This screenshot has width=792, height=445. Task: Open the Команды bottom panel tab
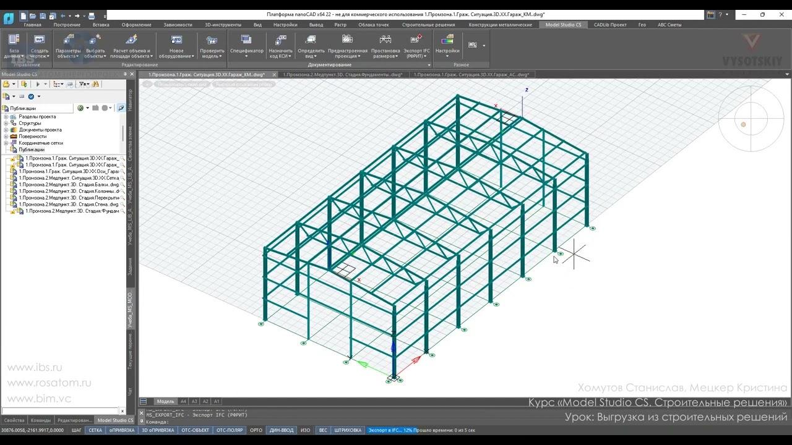[x=41, y=420]
